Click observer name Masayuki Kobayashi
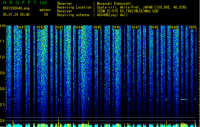This screenshot has width=200, height=127. (114, 3)
